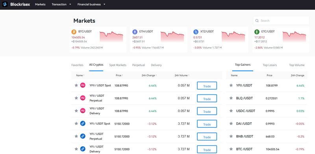
Task: Click YFII coin icon in YFII / USDT Spot row
Action: 83,85
